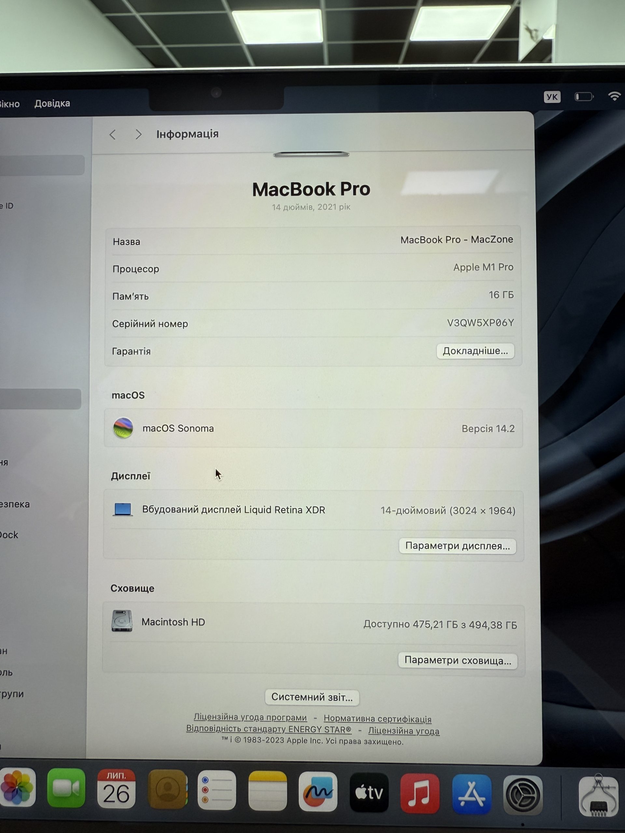Launch FaceTime from the Dock
Viewport: 625px width, 833px height.
pyautogui.click(x=66, y=788)
